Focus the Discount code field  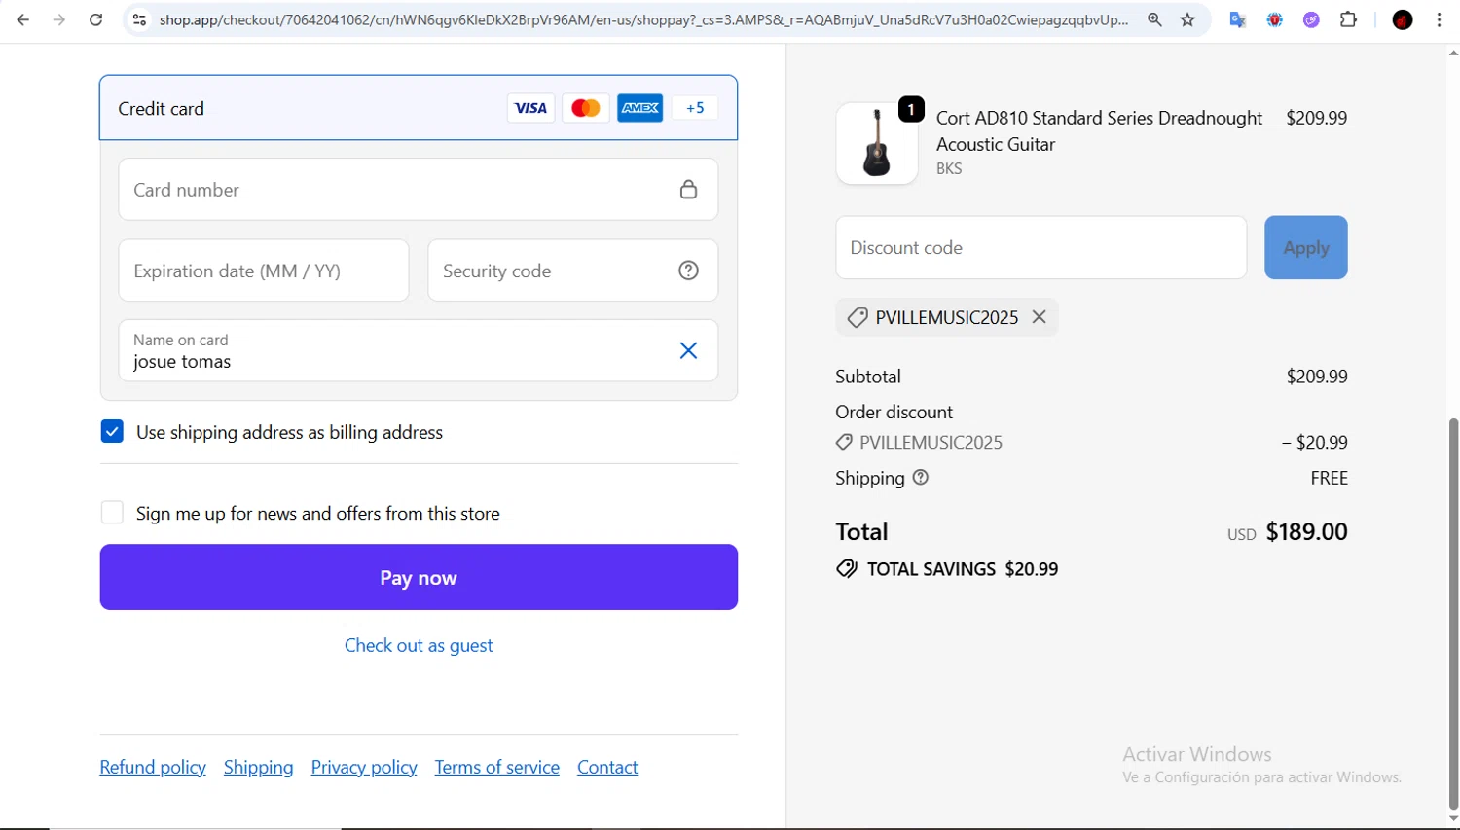click(1040, 248)
